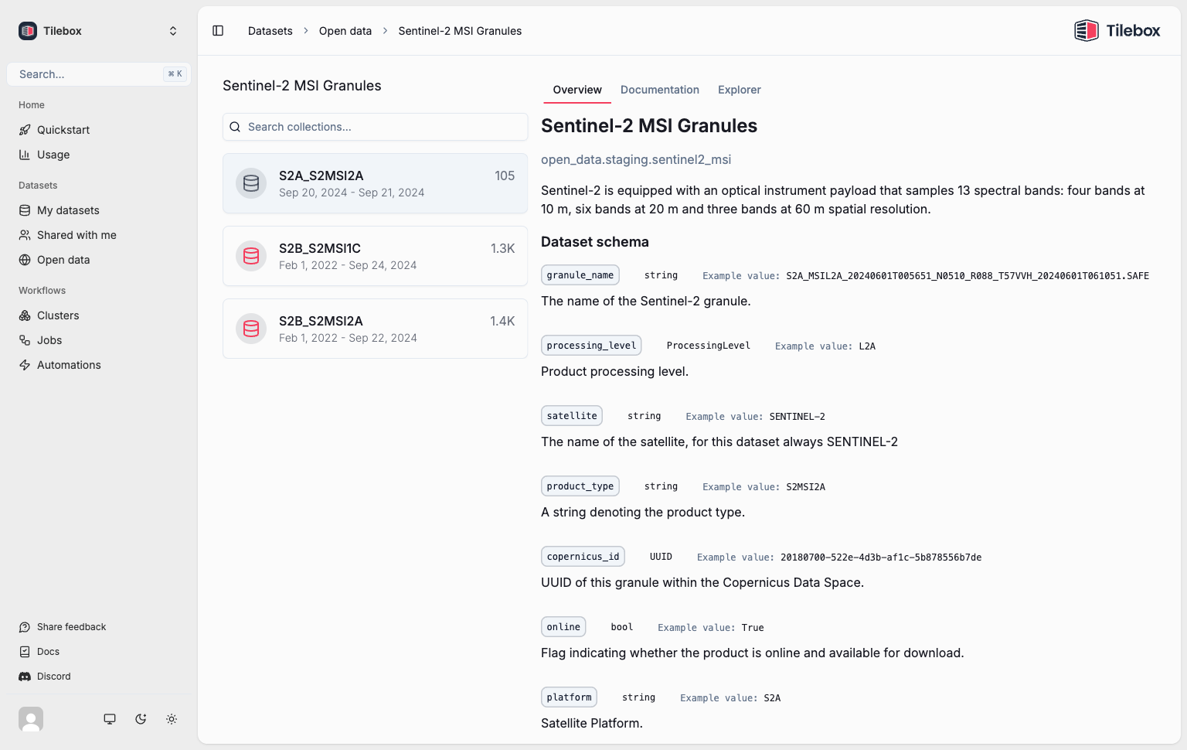The width and height of the screenshot is (1187, 750).
Task: Click open_data.staging.sentinel2_msi identifier
Action: coord(636,159)
